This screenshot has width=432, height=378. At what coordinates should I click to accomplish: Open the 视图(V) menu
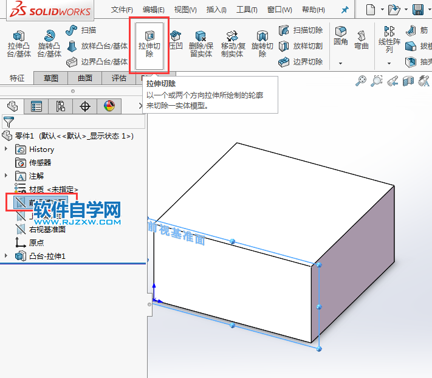coord(185,10)
